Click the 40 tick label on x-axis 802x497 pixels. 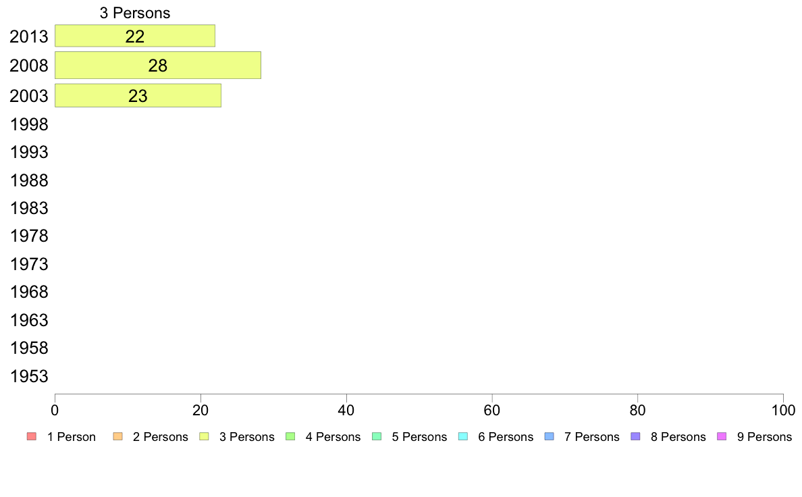(x=346, y=410)
